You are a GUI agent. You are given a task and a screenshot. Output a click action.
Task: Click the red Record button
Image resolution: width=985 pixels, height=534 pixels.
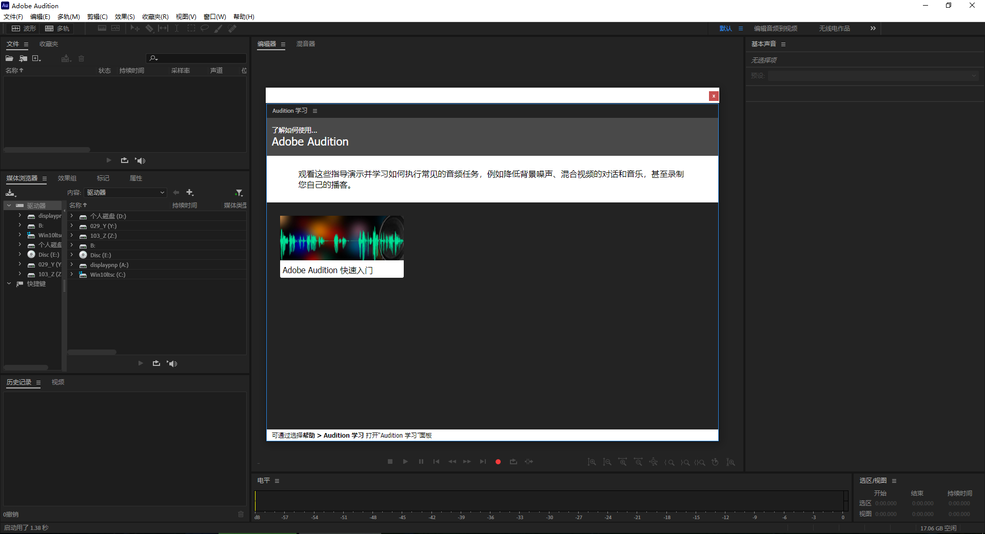tap(498, 461)
